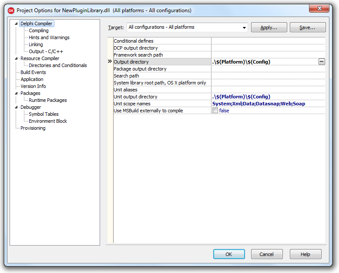
Task: Select the Delphi Compiler tree item
Action: coord(37,24)
